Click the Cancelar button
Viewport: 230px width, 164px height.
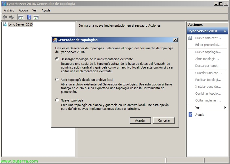(164, 120)
